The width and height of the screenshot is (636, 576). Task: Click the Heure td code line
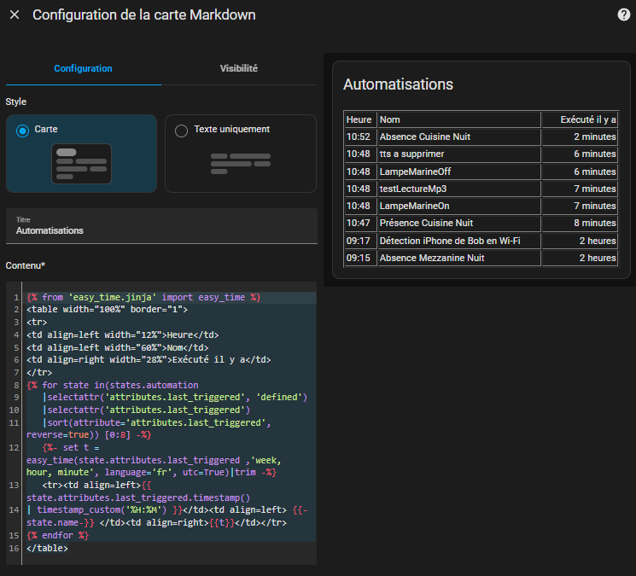122,335
